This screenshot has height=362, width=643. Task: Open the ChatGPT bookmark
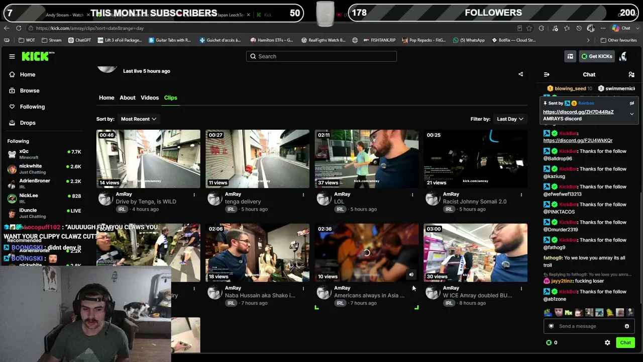pos(79,40)
